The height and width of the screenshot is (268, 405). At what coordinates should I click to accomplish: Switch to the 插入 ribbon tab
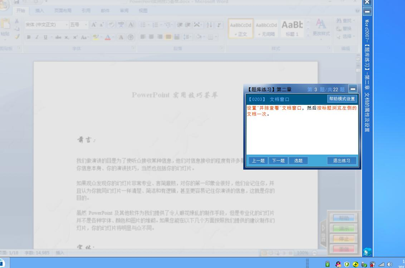39,11
